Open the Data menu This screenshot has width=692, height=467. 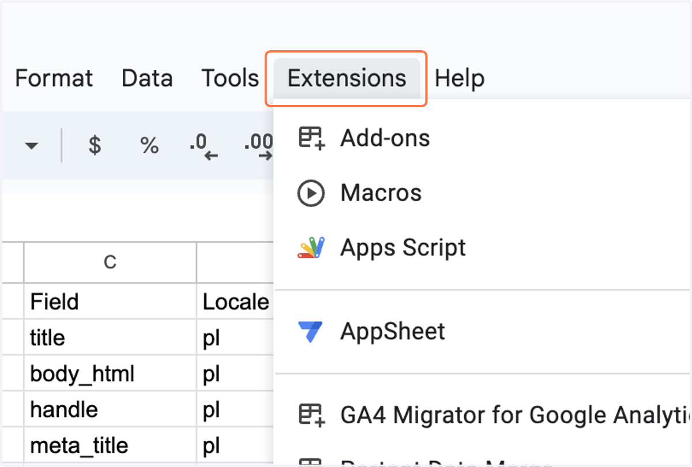(x=147, y=78)
